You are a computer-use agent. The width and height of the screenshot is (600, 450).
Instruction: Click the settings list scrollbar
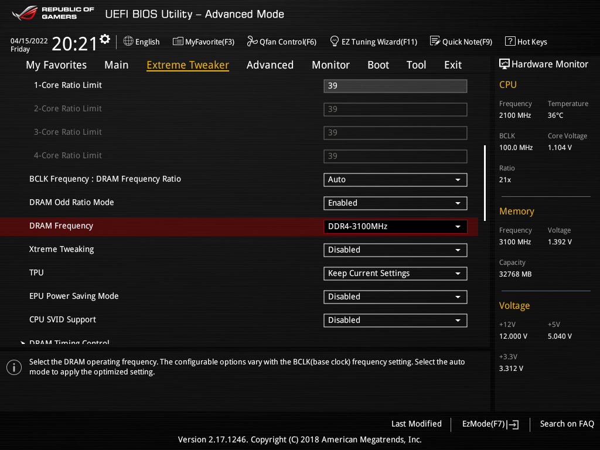click(485, 183)
